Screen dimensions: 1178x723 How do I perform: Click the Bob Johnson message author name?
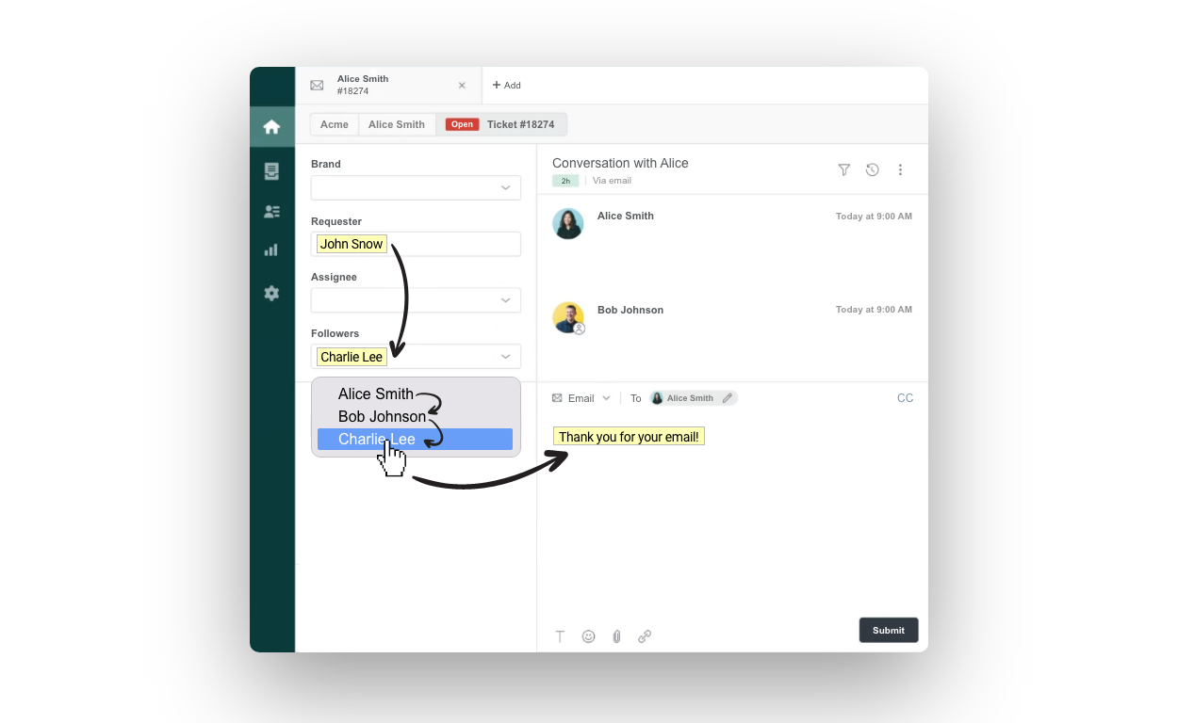pos(630,310)
